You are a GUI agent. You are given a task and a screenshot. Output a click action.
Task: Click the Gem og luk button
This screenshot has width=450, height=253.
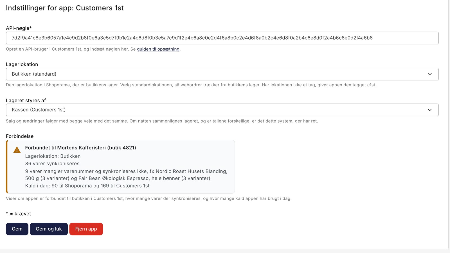[49, 229]
